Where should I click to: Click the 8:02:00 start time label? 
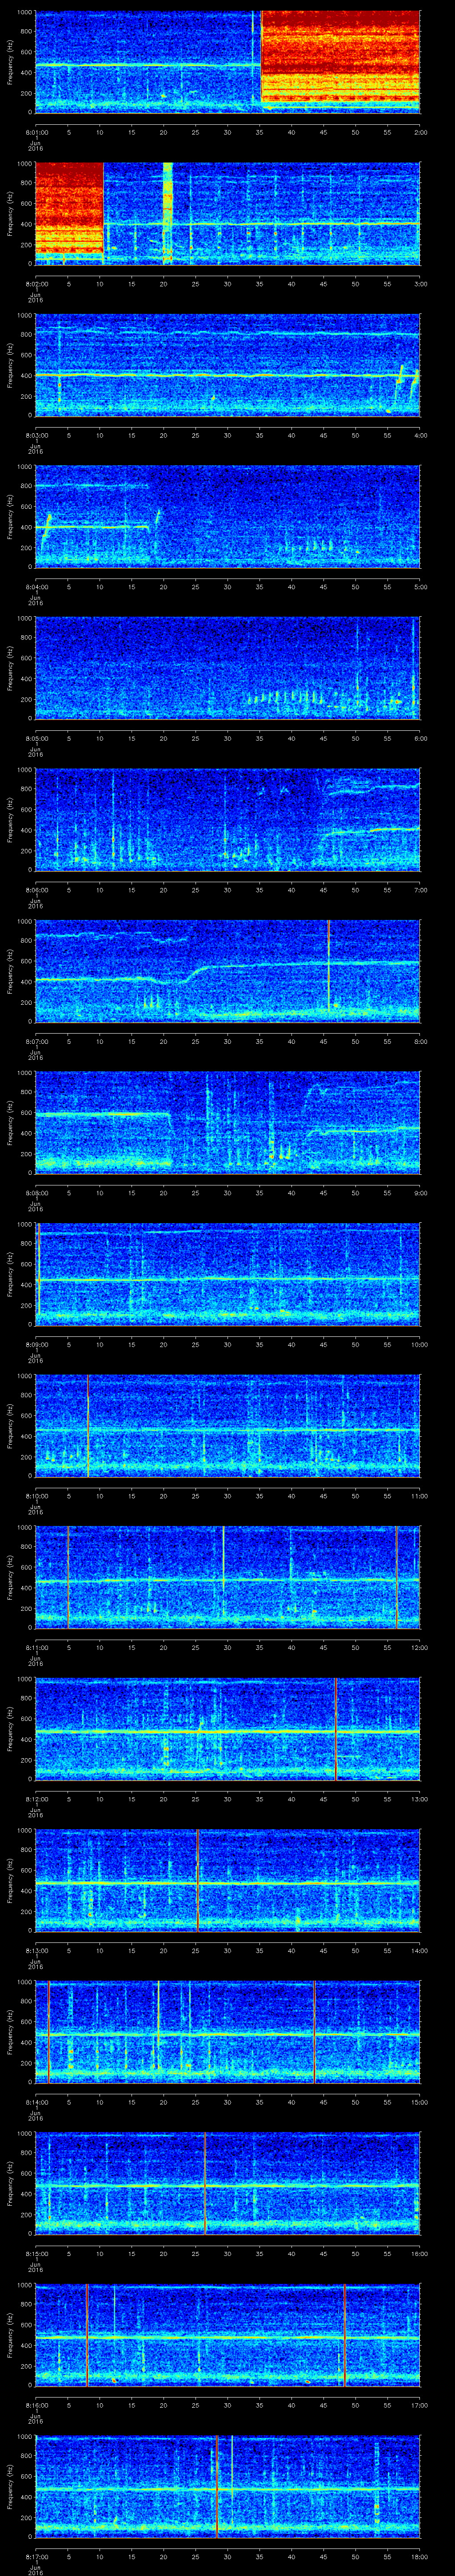[36, 284]
